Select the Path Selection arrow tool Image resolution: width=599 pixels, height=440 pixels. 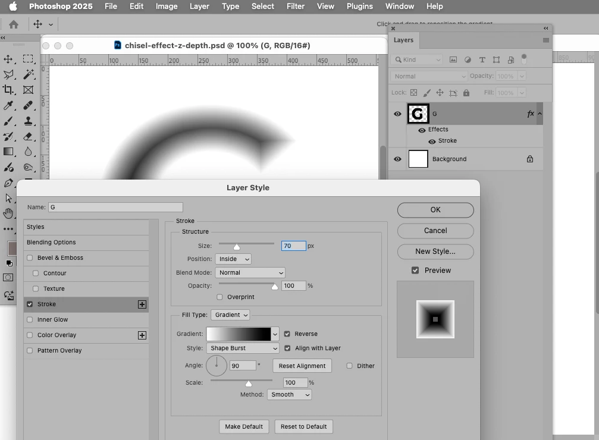pos(8,198)
